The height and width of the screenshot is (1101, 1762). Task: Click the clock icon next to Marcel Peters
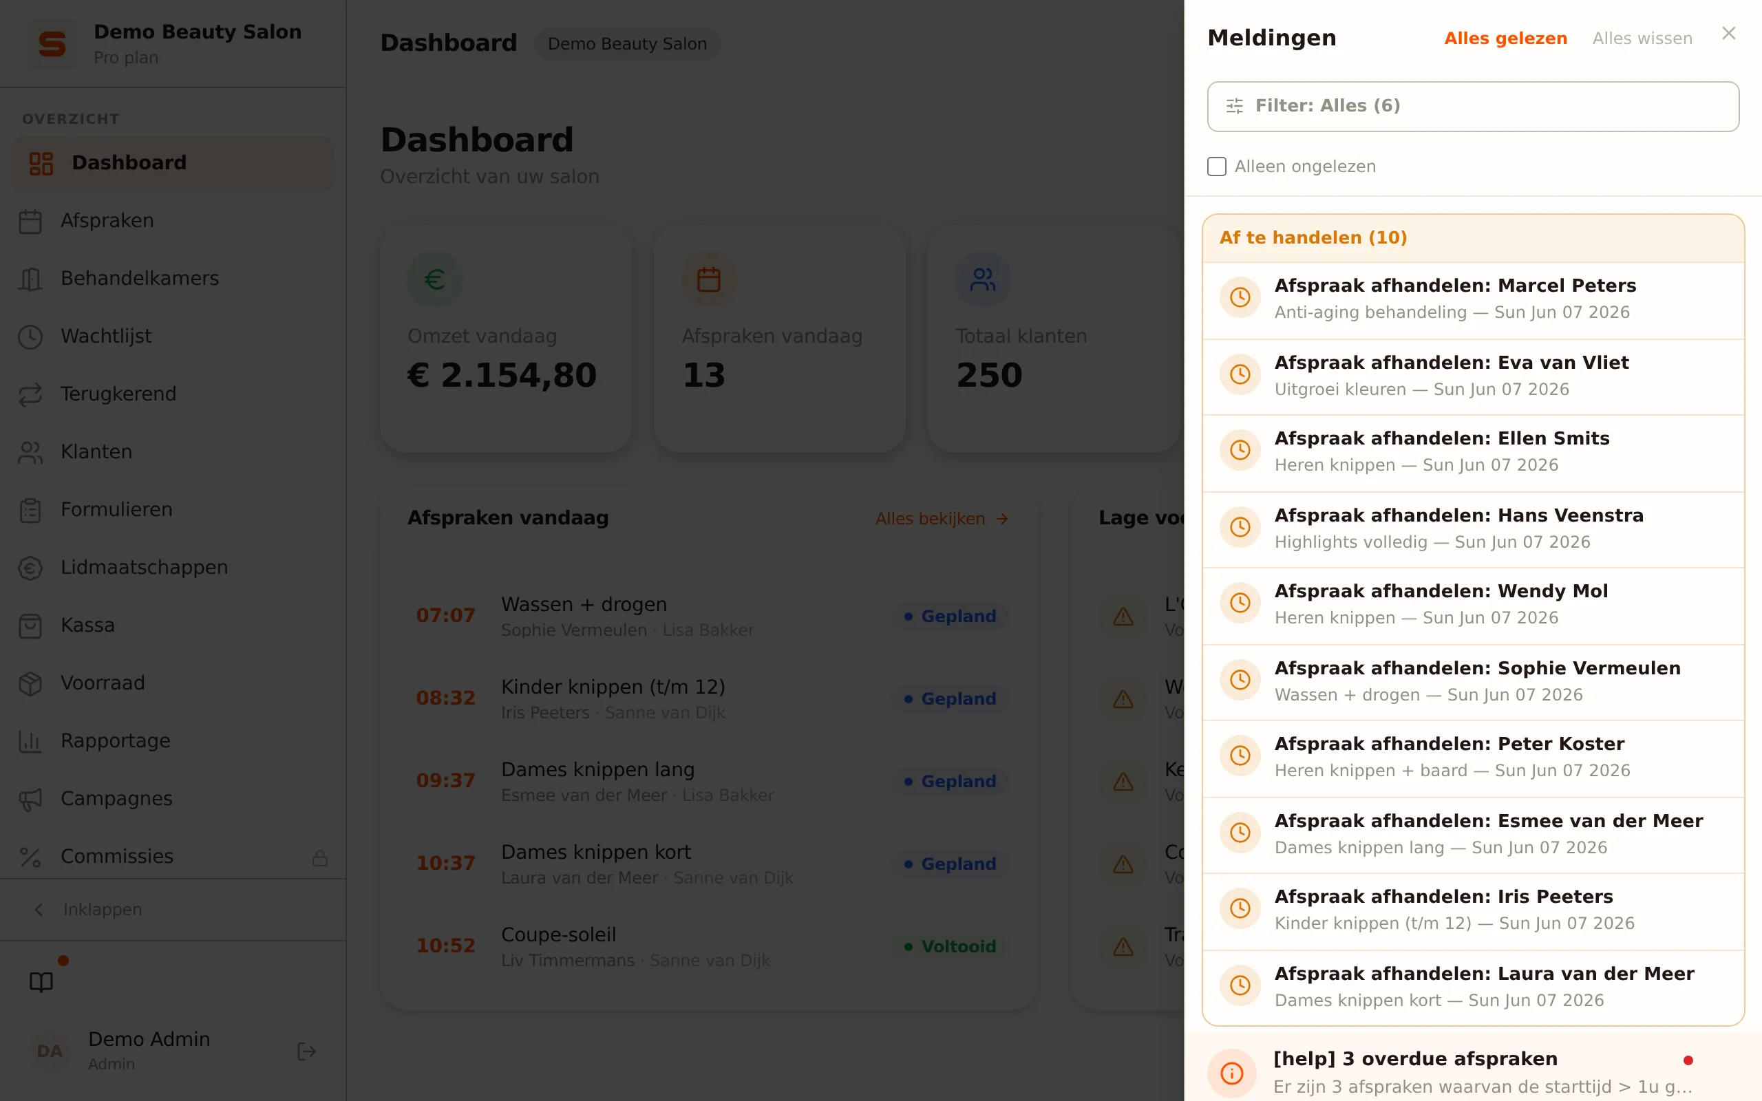(1240, 297)
